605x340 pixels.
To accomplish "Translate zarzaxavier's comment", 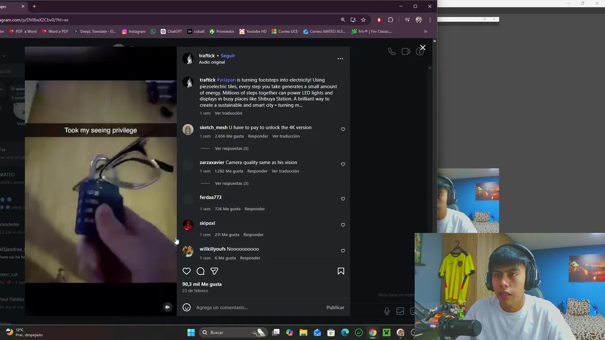I will 285,171.
